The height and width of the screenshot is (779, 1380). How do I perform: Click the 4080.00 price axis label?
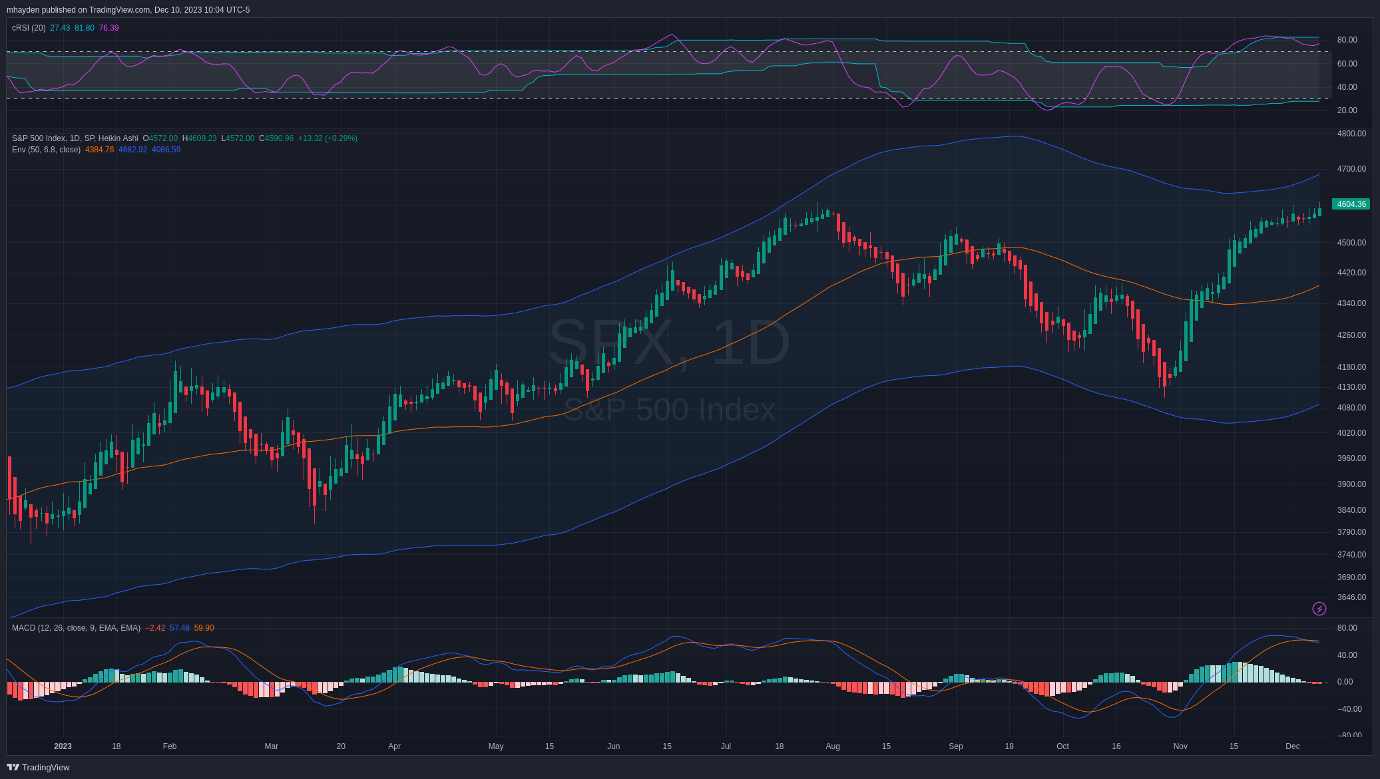pyautogui.click(x=1351, y=408)
